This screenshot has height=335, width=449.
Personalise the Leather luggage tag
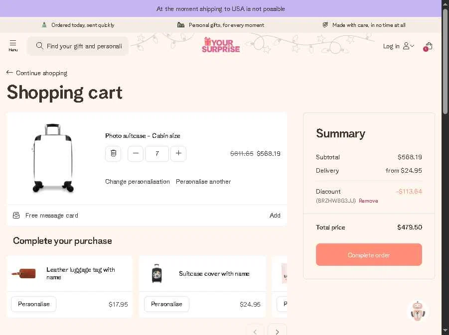[34, 304]
